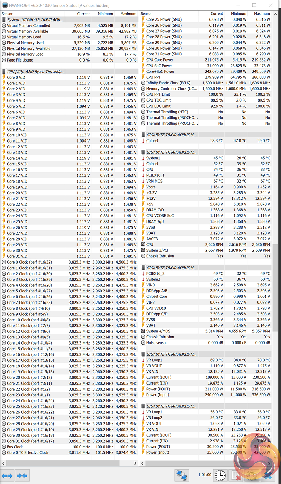This screenshot has width=281, height=484.
Task: Click the icon beside Infinity Fabric Clock
Action: [x=143, y=83]
